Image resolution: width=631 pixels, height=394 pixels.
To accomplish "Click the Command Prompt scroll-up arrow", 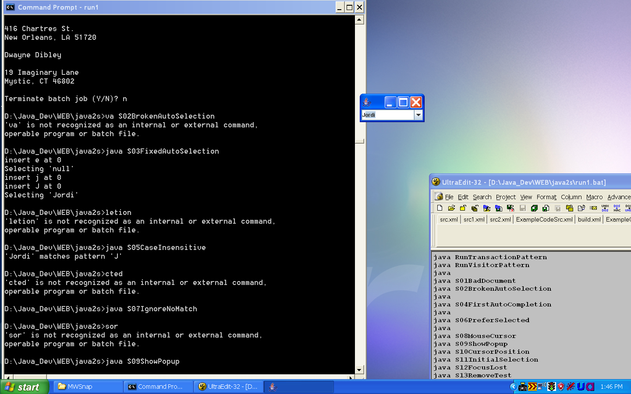I will click(359, 20).
